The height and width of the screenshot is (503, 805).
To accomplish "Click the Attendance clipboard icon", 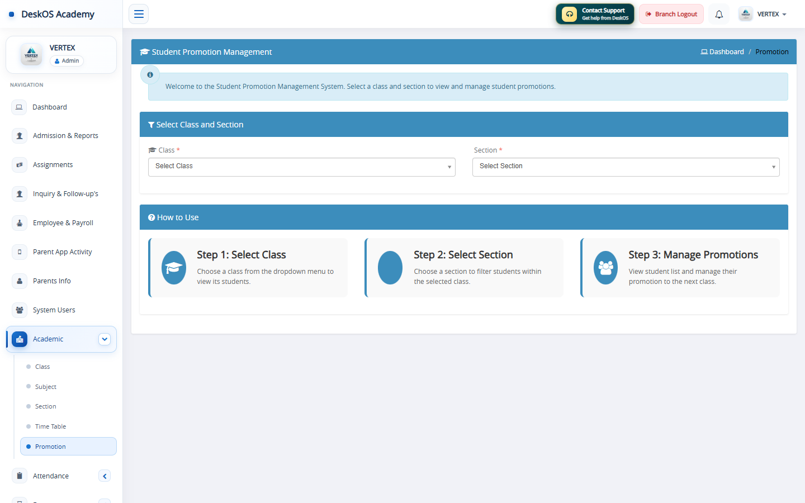I will click(20, 476).
